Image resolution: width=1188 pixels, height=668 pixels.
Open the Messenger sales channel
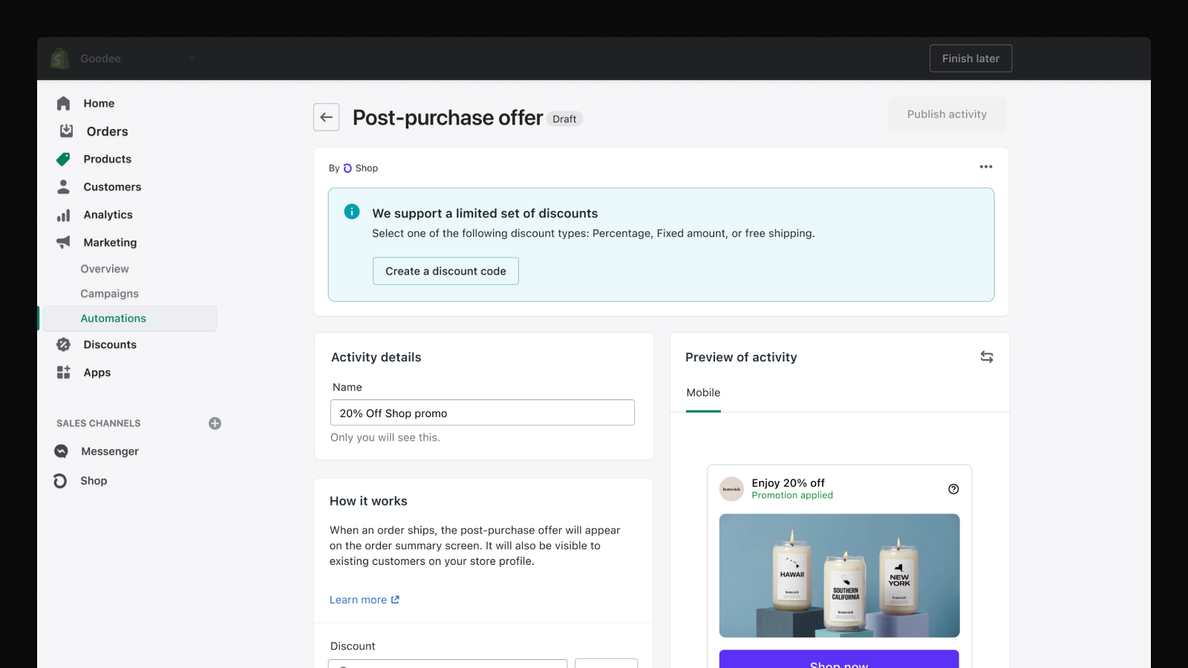pos(110,451)
